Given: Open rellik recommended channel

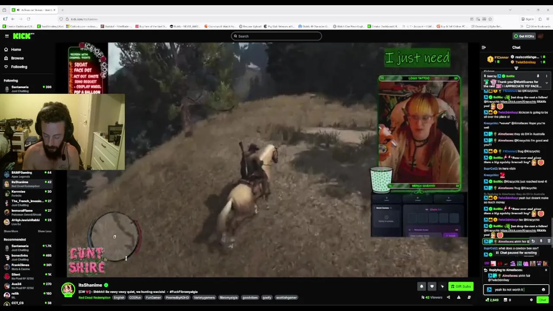Looking at the screenshot, I should [x=28, y=295].
